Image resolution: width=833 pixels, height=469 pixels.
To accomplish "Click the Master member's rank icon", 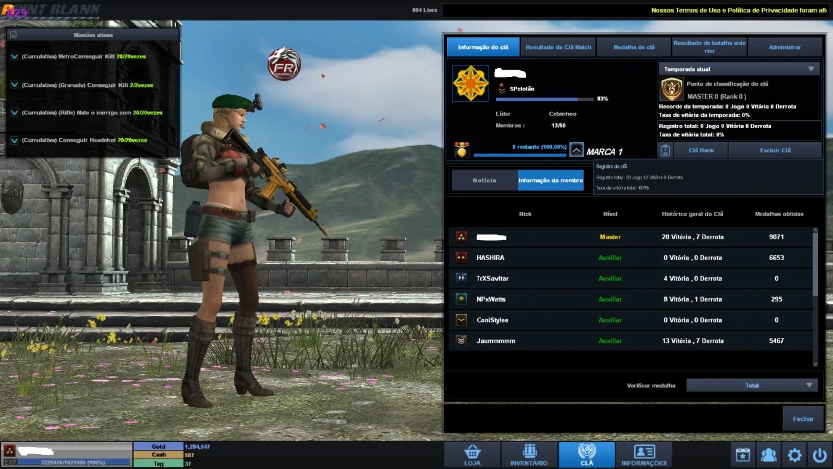I will click(461, 237).
